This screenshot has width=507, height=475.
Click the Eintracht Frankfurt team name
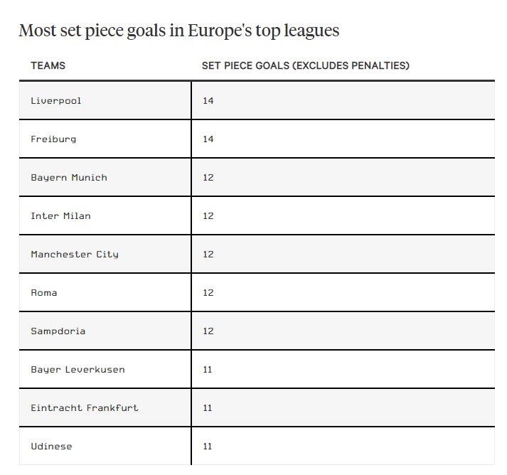(85, 408)
